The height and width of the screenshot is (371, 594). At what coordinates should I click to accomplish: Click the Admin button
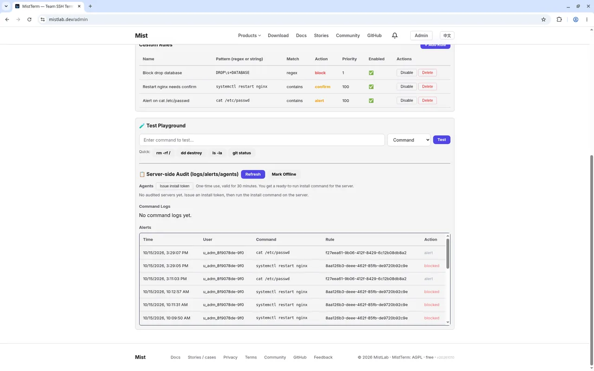pos(421,36)
